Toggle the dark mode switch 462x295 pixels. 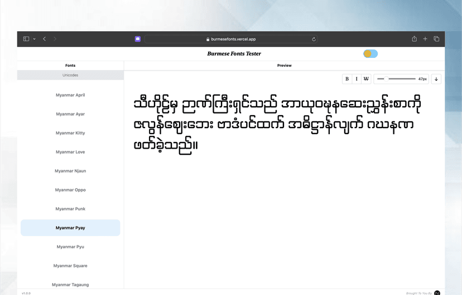tap(370, 54)
